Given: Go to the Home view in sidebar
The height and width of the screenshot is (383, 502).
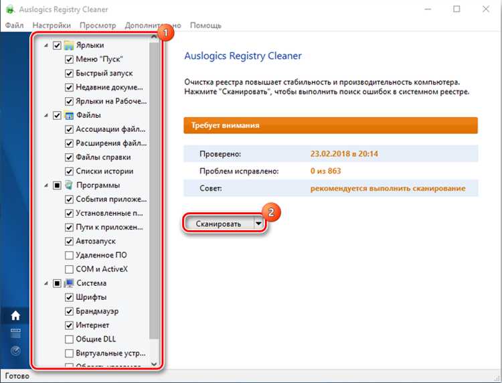Looking at the screenshot, I should [x=15, y=316].
